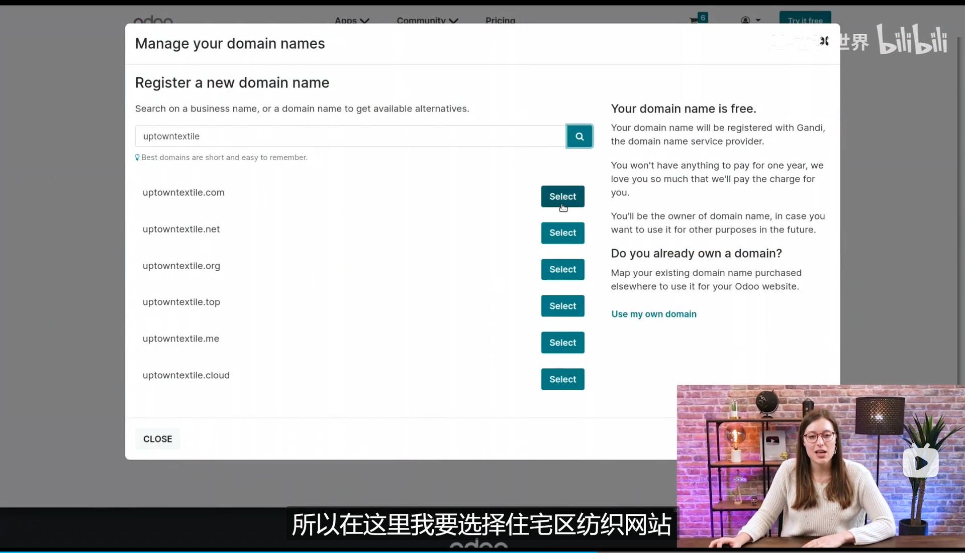Click the presenter webcam thumbnail

[820, 466]
